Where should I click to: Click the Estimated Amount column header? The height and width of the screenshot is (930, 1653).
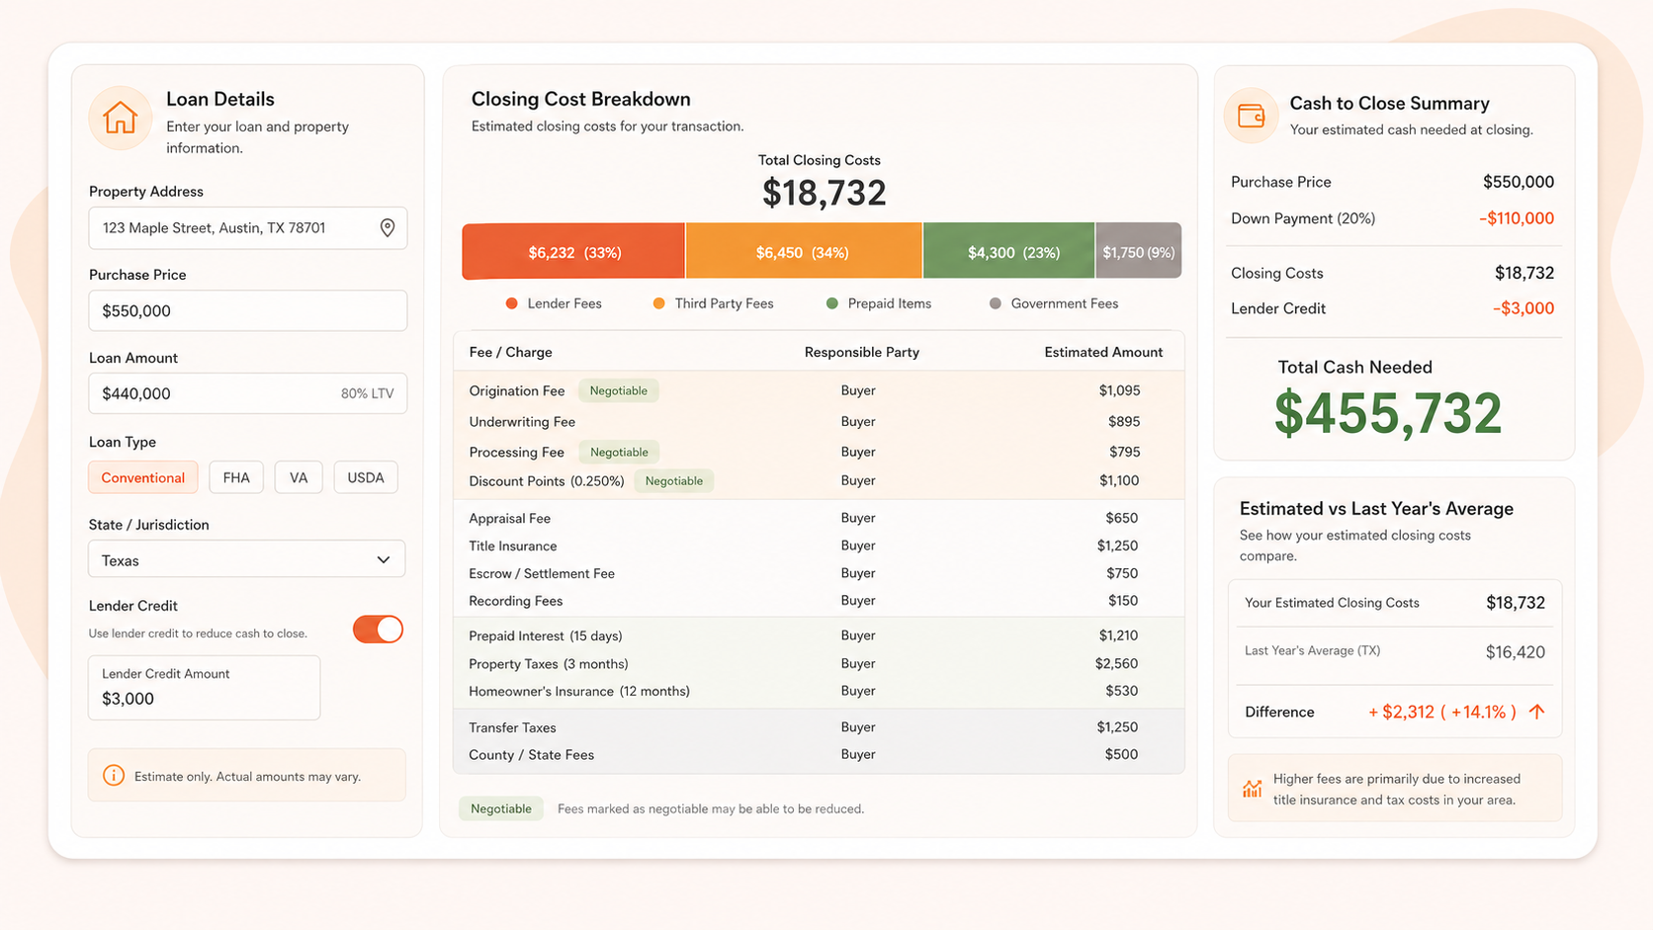(x=1103, y=352)
